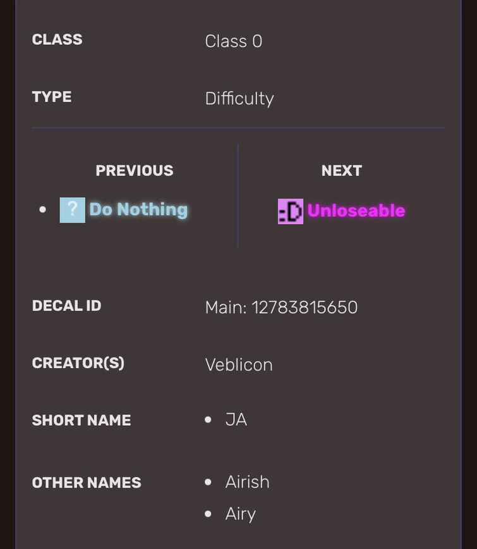
Task: Select the Main decal ID number 12783815650
Action: click(304, 307)
